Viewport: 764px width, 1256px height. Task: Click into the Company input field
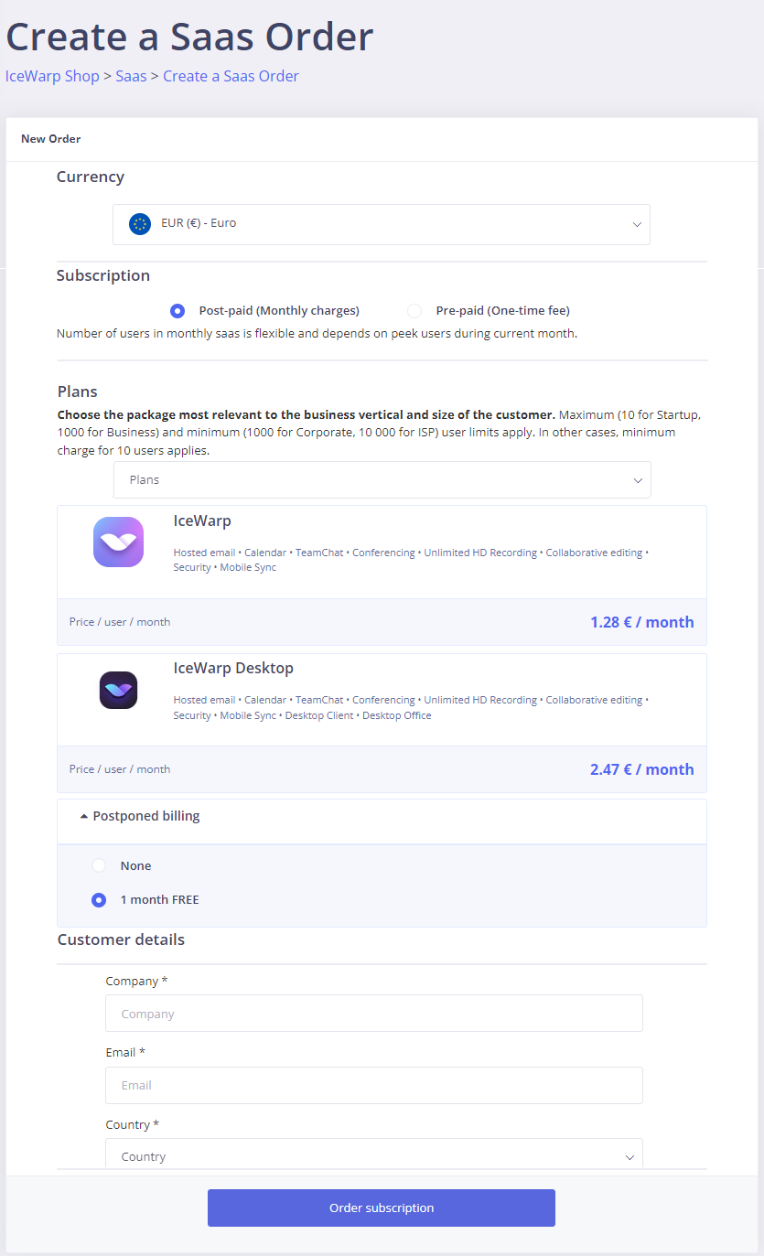click(x=373, y=1014)
